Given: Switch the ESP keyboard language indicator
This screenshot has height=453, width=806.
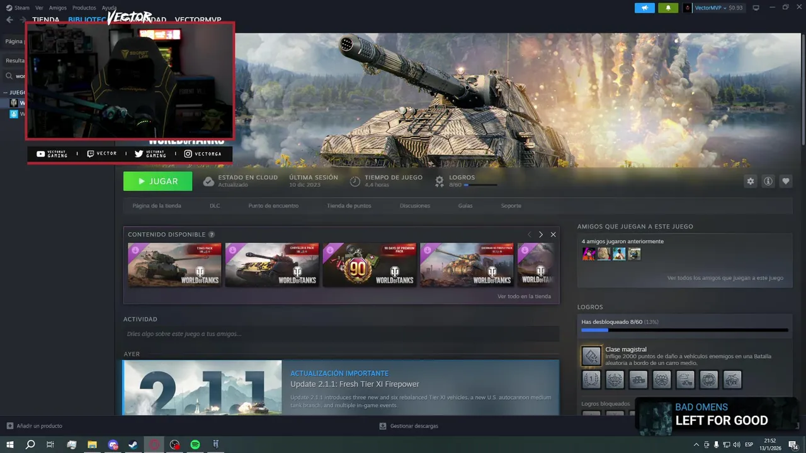Looking at the screenshot, I should (749, 445).
